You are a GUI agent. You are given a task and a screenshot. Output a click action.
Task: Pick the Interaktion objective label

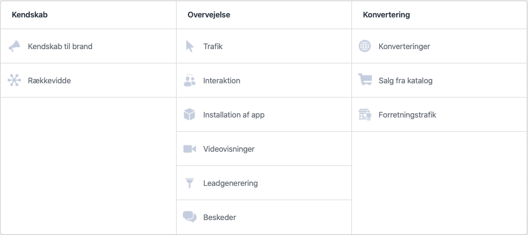click(221, 81)
